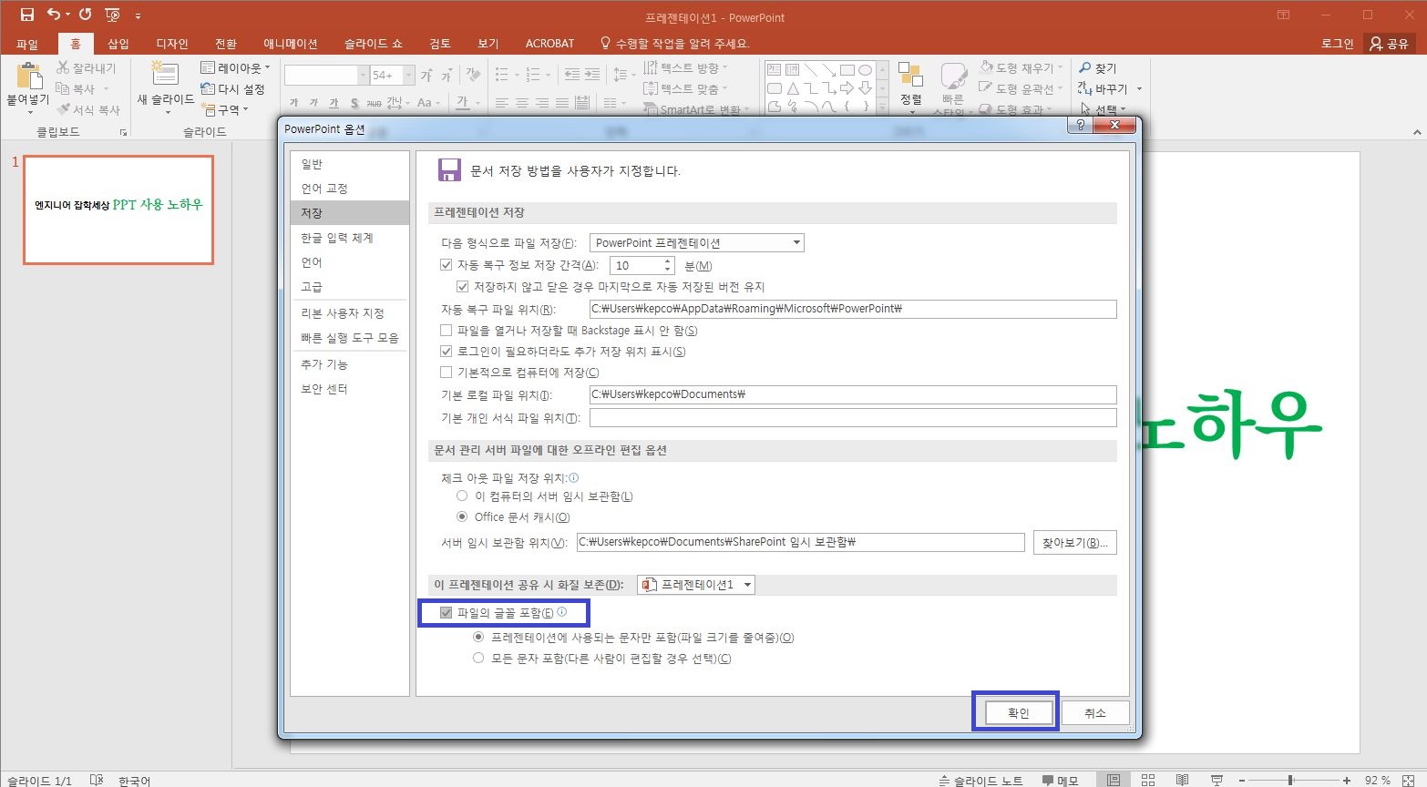Click the help question mark in options dialog
Screen dimensions: 1427x787
pos(1080,126)
